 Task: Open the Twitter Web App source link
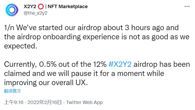[84, 102]
